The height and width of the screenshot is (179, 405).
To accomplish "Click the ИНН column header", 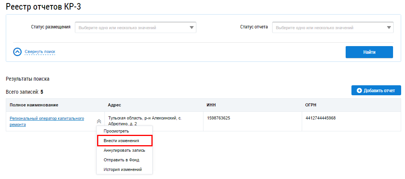I will point(212,105).
